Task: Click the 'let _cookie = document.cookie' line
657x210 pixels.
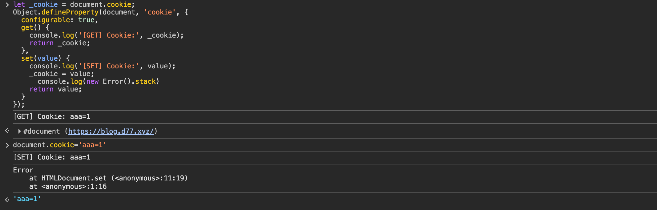Action: tap(74, 5)
